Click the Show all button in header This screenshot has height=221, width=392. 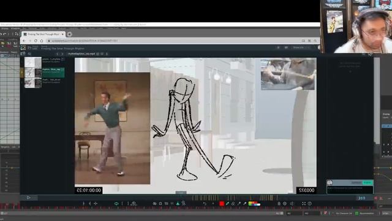301,48
